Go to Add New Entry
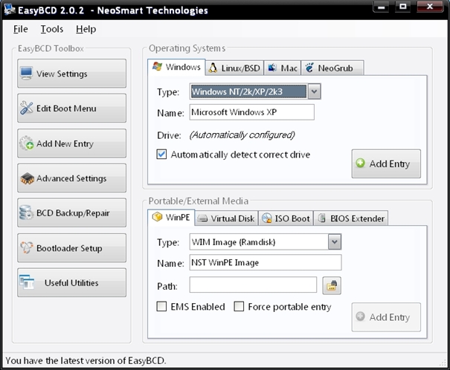 pyautogui.click(x=71, y=143)
